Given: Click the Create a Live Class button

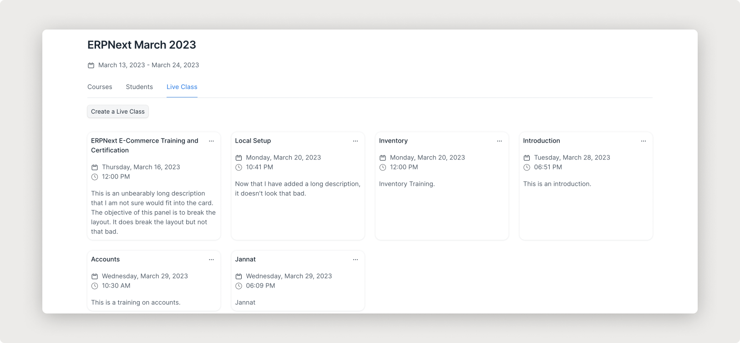Looking at the screenshot, I should 118,111.
